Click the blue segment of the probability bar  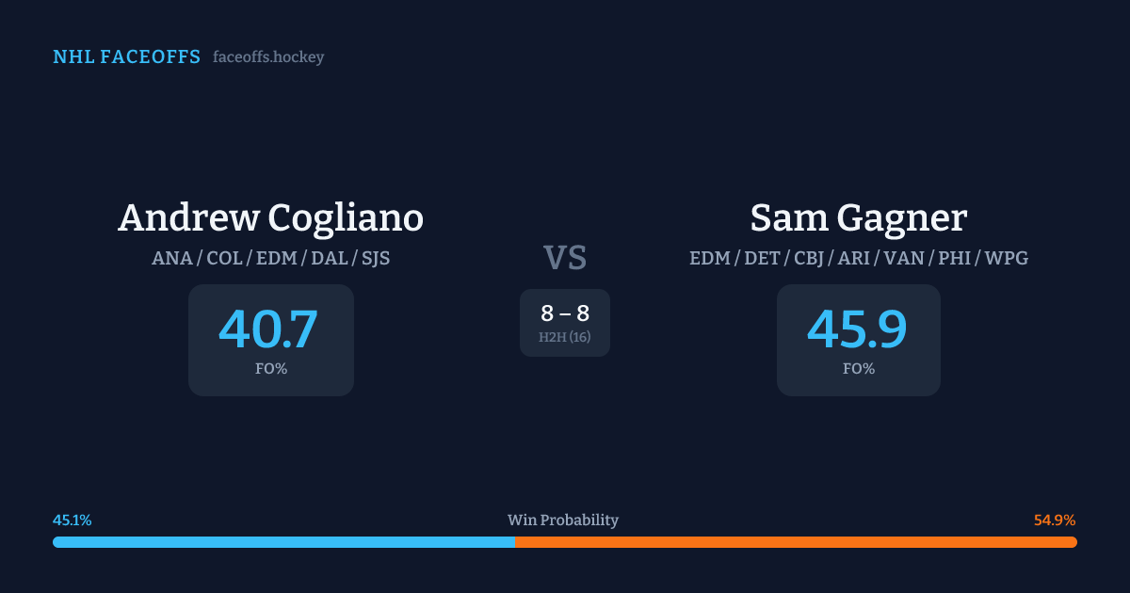coord(282,542)
